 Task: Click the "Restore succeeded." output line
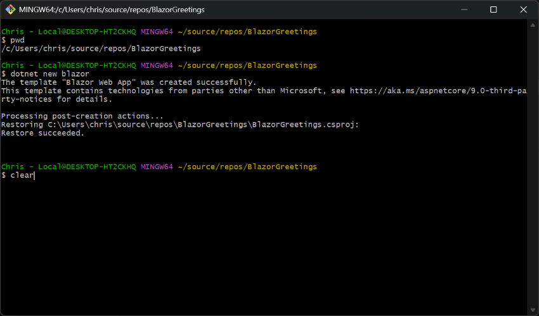(42, 133)
